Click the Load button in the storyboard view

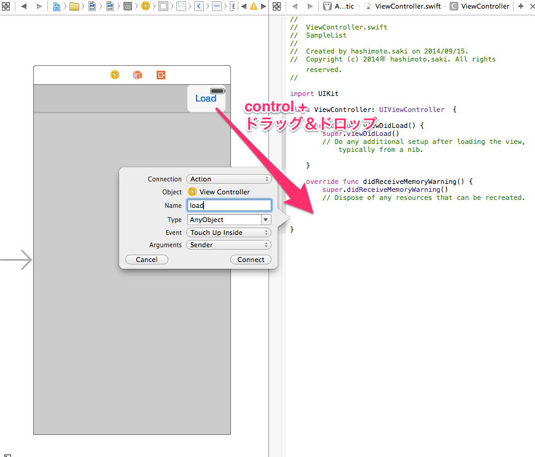pos(206,98)
